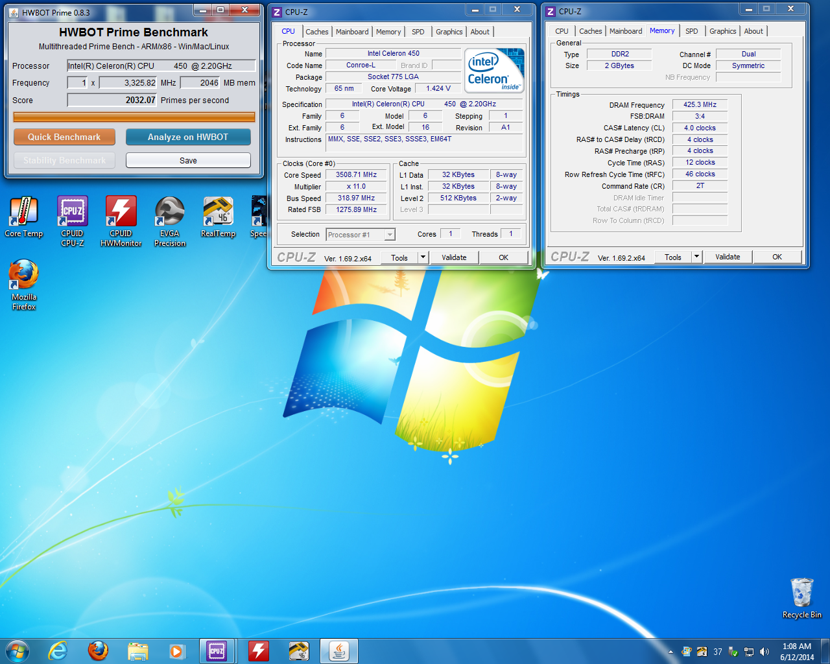Open About tab in left CPU-Z window
830x664 pixels.
pos(480,32)
